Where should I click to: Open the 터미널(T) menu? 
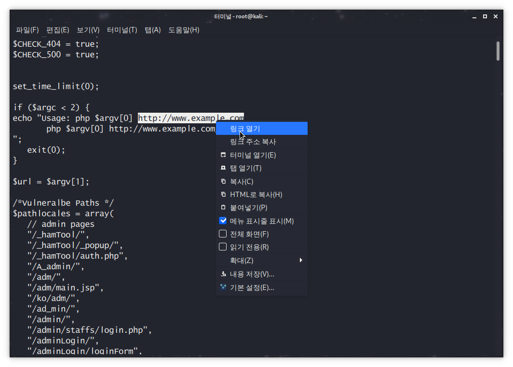[x=122, y=30]
